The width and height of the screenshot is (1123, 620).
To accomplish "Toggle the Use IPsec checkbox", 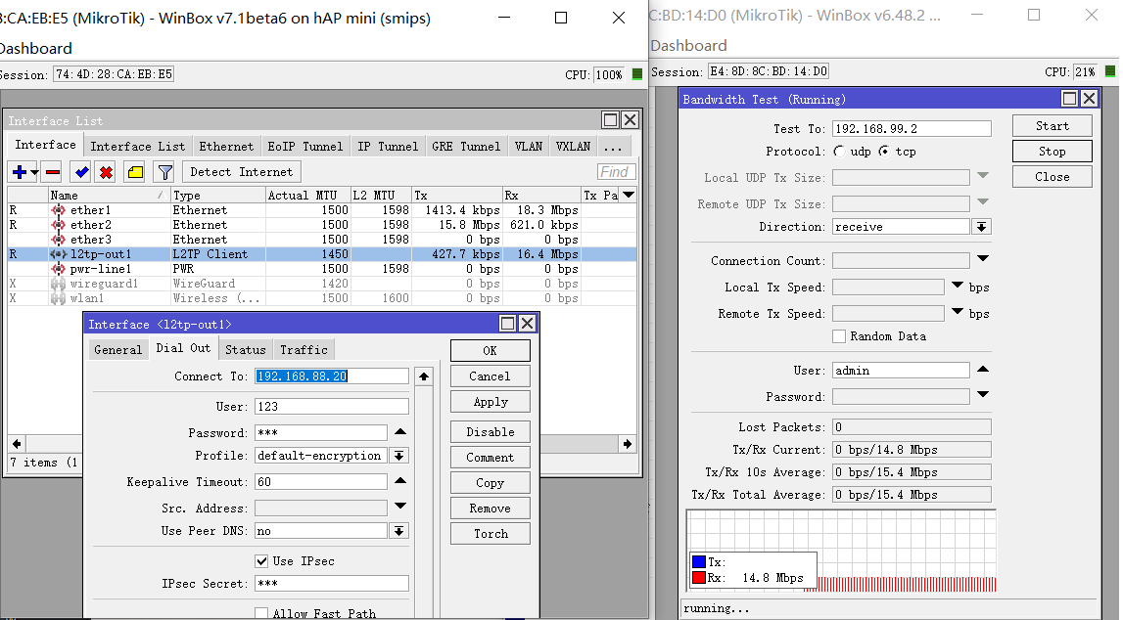I will coord(261,561).
